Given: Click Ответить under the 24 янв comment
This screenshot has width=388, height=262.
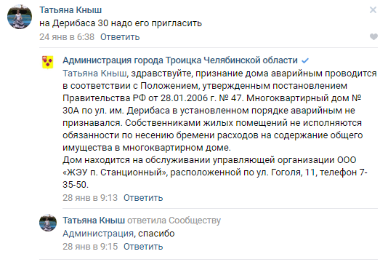Looking at the screenshot, I should click(x=120, y=37).
